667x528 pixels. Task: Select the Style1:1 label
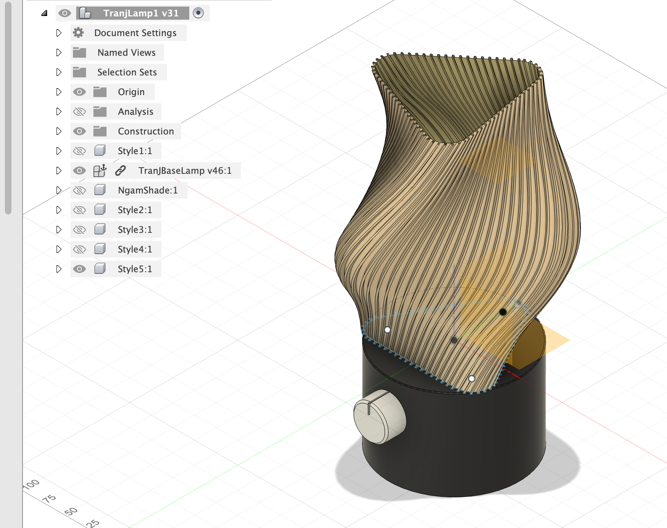[135, 151]
